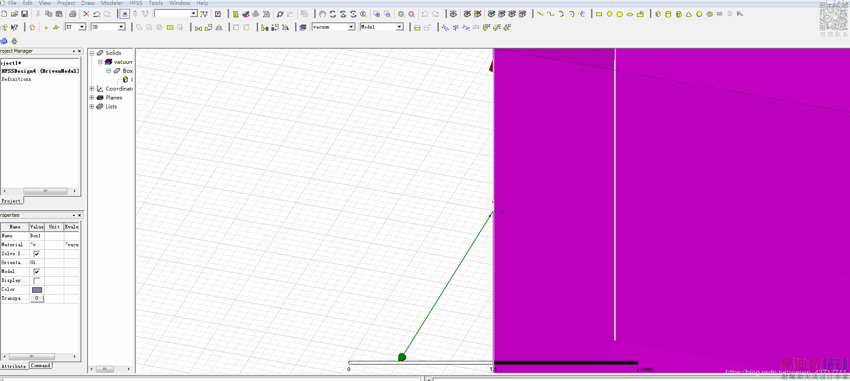Select the Draw Cone tool
Image resolution: width=850 pixels, height=381 pixels.
(x=689, y=14)
